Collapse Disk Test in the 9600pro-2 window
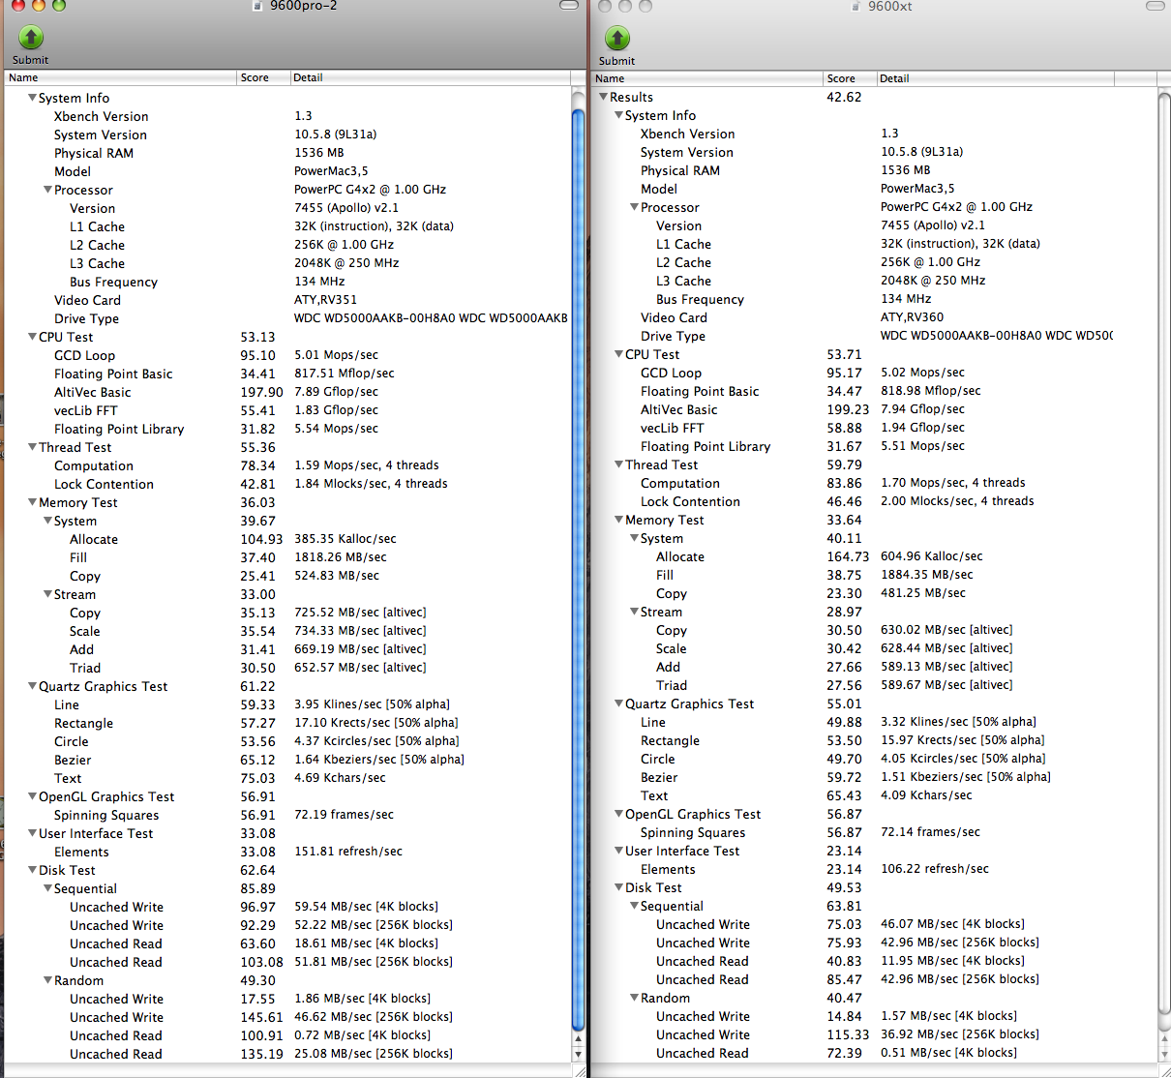The width and height of the screenshot is (1171, 1078). coord(32,870)
